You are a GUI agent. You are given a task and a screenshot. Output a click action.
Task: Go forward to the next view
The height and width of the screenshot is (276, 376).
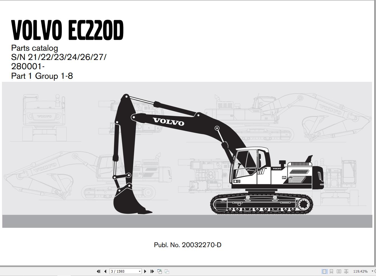(167, 271)
